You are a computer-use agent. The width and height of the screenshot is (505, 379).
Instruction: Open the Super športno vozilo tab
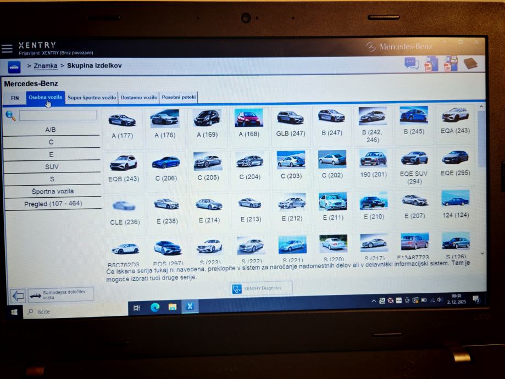[92, 98]
